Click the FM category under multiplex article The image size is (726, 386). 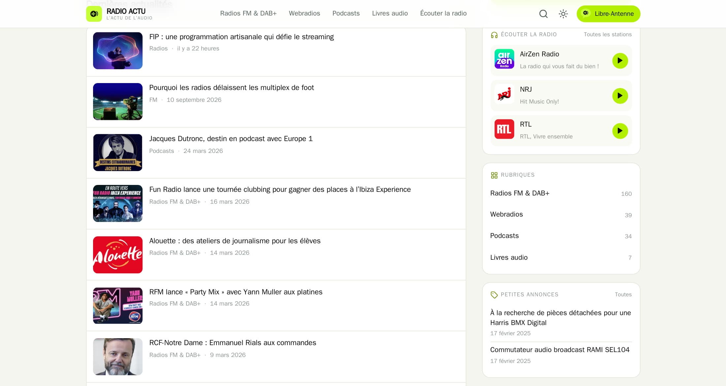(x=153, y=100)
